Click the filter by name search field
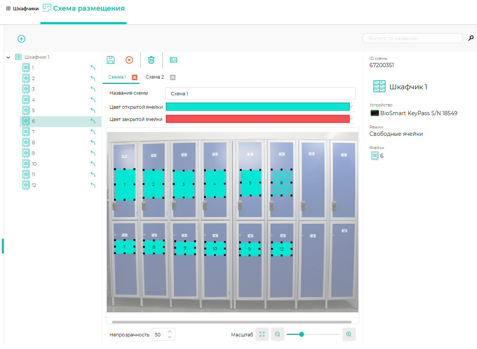The height and width of the screenshot is (349, 477). tap(413, 38)
